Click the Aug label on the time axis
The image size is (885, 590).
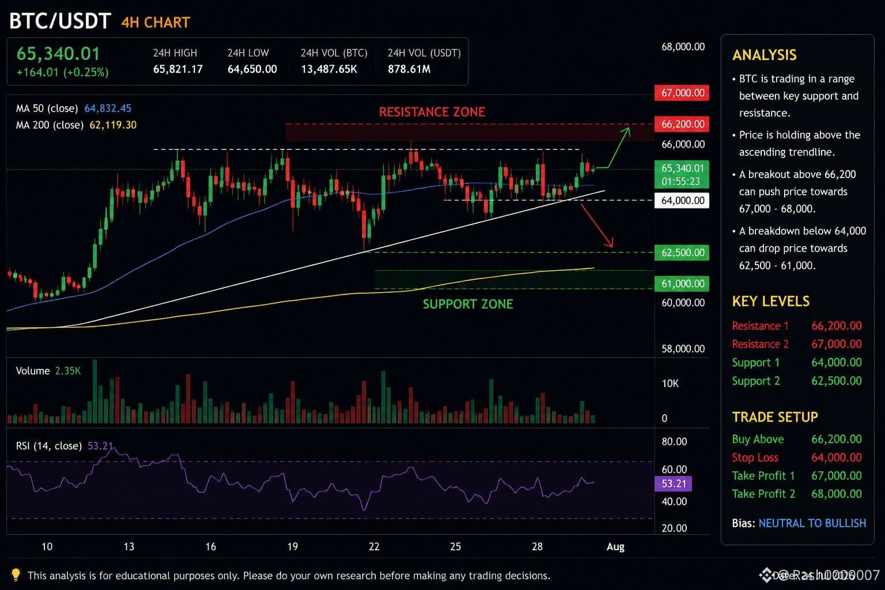615,547
